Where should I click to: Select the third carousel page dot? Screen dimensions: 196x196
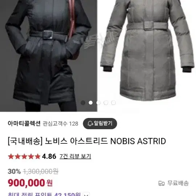click(x=98, y=103)
